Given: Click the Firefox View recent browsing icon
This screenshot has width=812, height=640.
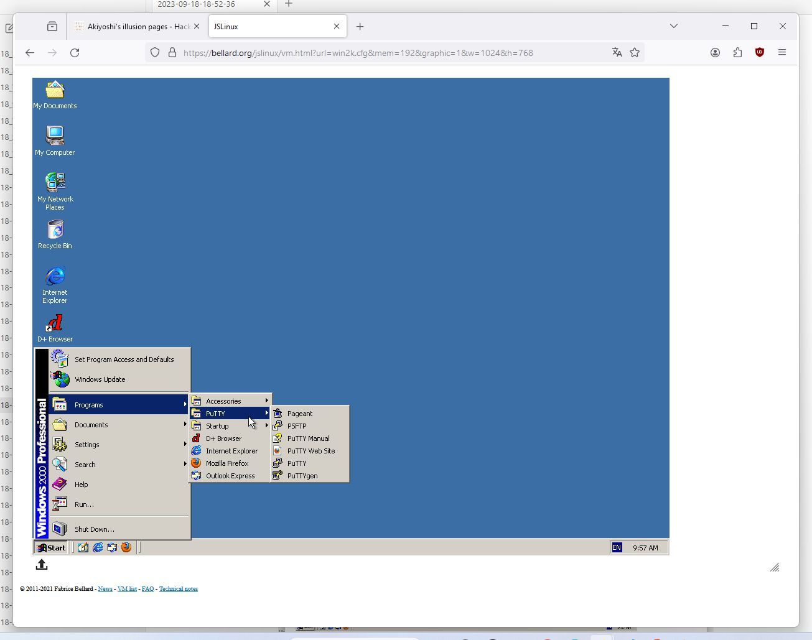Looking at the screenshot, I should coord(52,26).
